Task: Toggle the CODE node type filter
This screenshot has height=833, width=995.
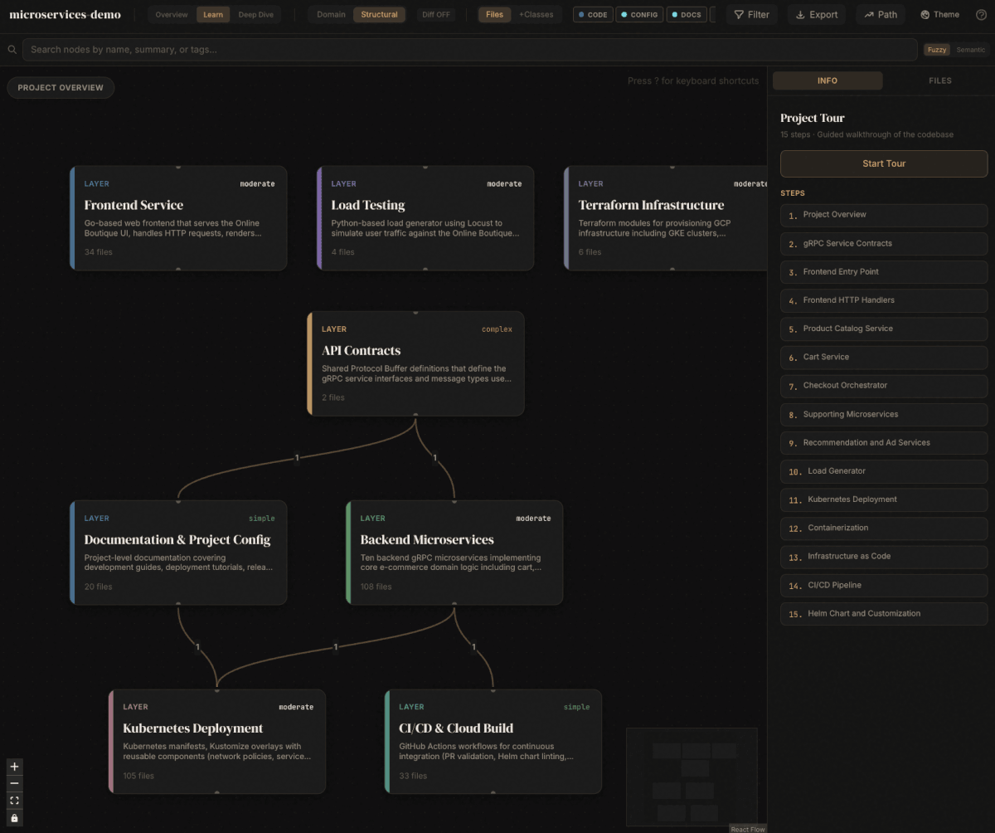Action: tap(593, 15)
